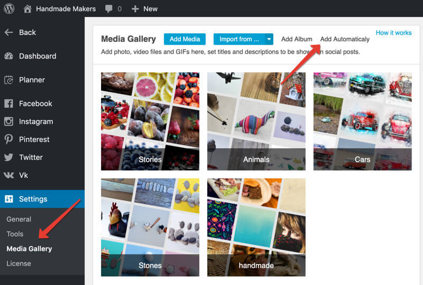Open the Vk menu item
The image size is (423, 285).
[x=23, y=175]
